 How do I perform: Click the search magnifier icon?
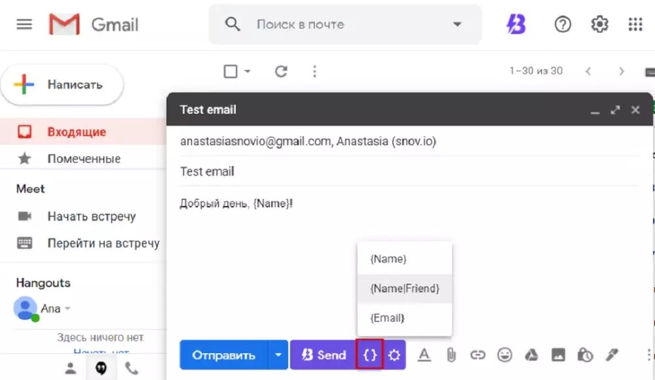233,24
